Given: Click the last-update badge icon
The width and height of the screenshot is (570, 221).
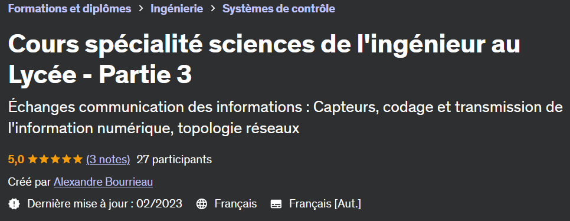Looking at the screenshot, I should coord(14,204).
